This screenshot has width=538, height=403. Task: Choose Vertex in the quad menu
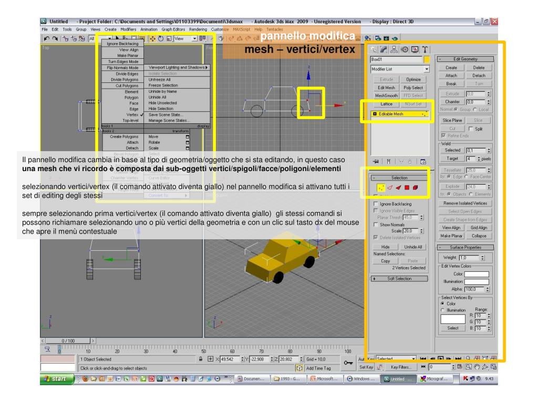click(x=132, y=115)
